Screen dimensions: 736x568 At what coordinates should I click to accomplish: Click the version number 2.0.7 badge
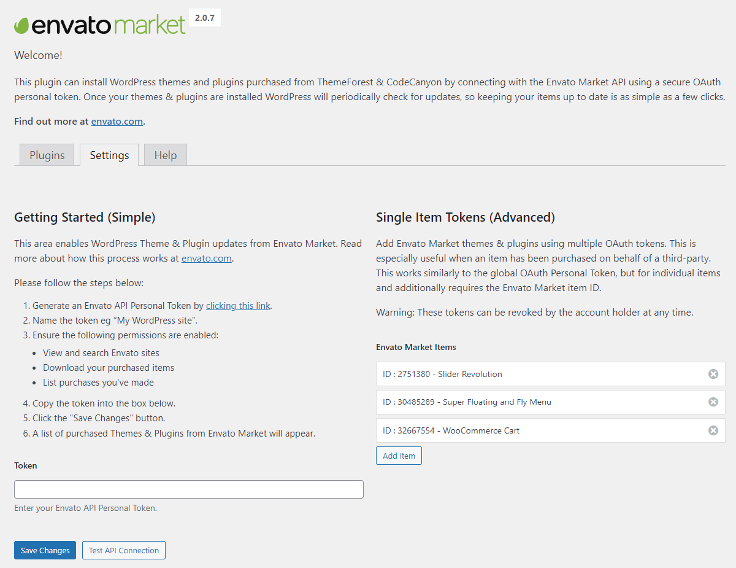coord(205,18)
